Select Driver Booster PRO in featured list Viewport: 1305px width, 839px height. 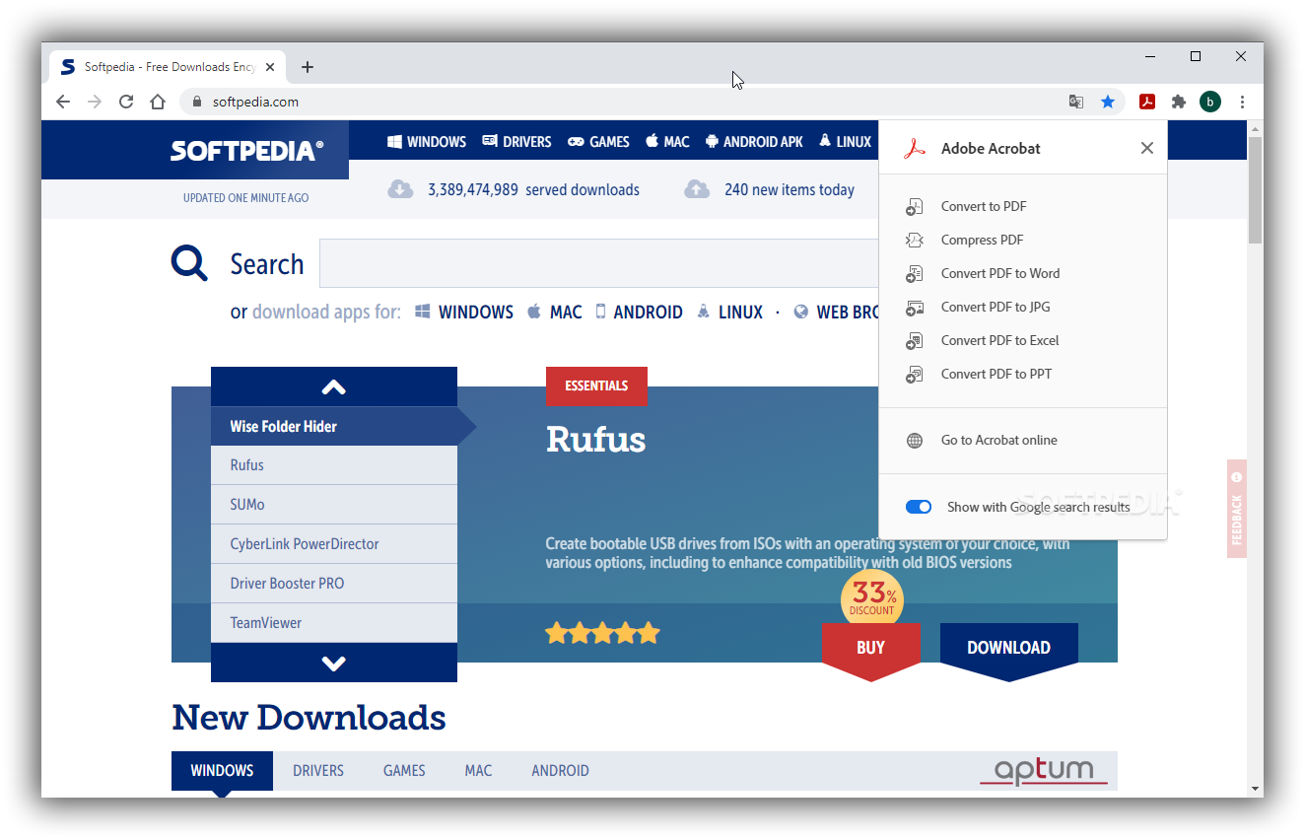tap(334, 584)
